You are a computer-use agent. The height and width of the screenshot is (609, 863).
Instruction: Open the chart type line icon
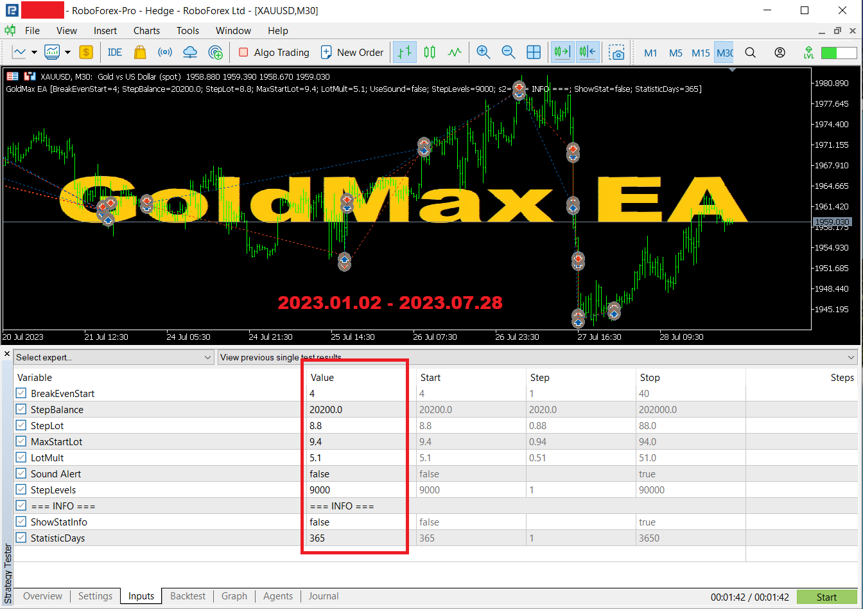(19, 52)
